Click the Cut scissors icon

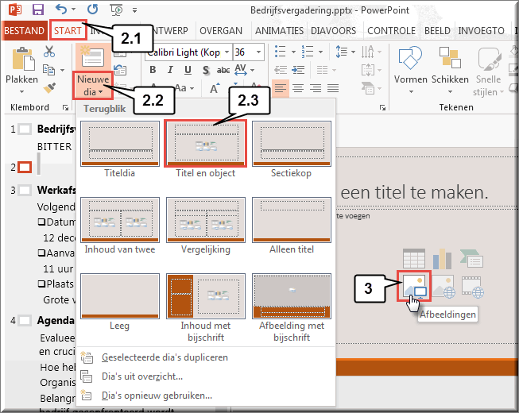[x=49, y=52]
